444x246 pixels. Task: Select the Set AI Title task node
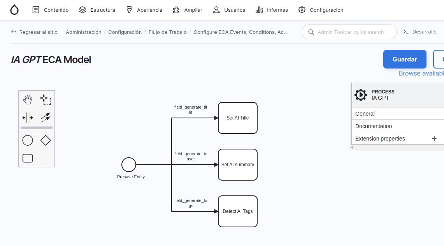(x=238, y=118)
